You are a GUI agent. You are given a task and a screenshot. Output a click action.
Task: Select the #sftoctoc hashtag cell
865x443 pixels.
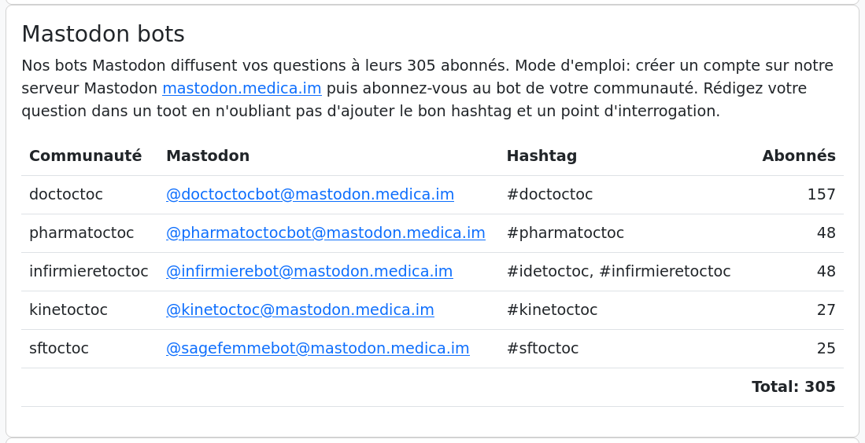pos(542,348)
